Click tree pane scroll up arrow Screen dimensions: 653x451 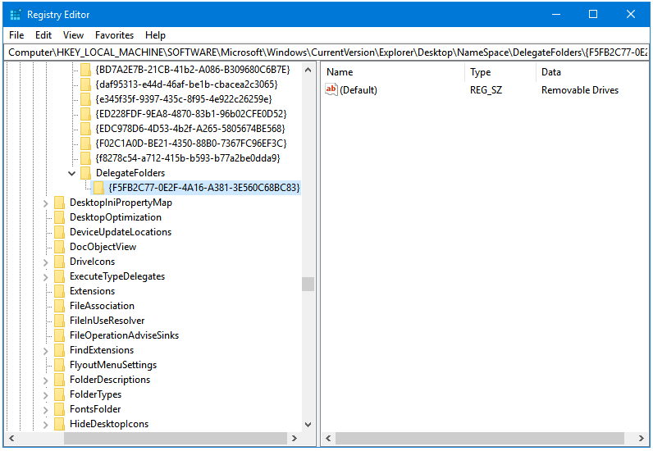[308, 70]
